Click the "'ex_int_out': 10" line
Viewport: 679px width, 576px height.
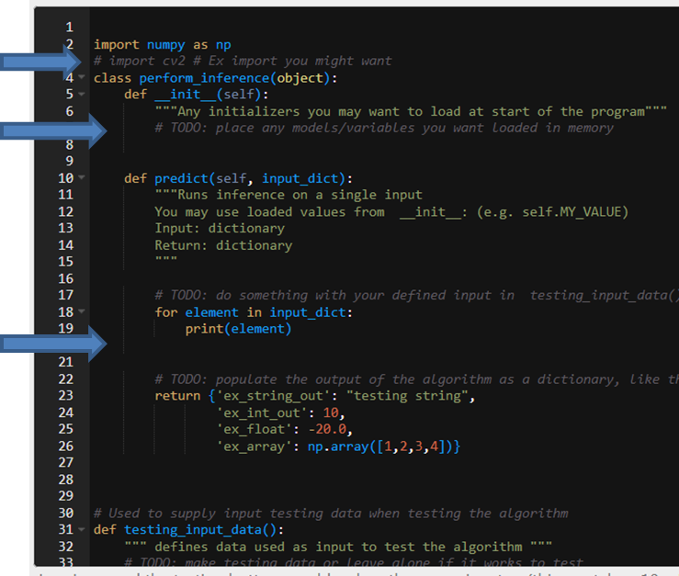click(x=280, y=412)
